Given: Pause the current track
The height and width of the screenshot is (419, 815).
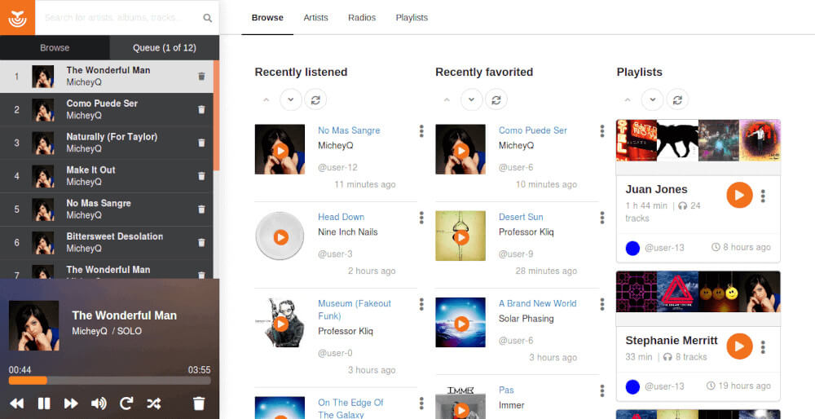Looking at the screenshot, I should (x=44, y=404).
